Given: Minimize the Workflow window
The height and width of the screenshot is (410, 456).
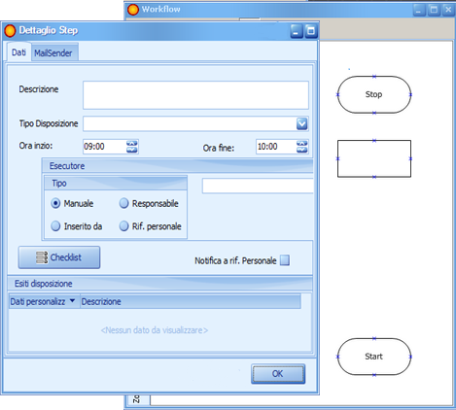Looking at the screenshot, I should 419,10.
